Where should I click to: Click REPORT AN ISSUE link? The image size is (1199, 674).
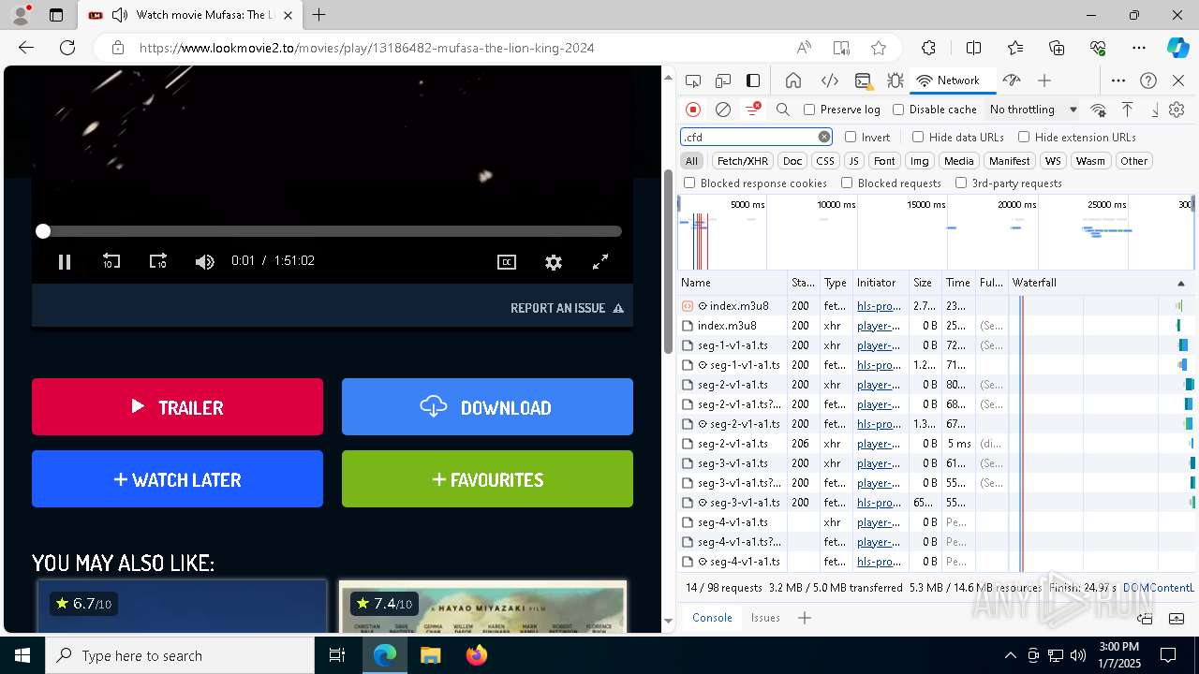point(567,308)
